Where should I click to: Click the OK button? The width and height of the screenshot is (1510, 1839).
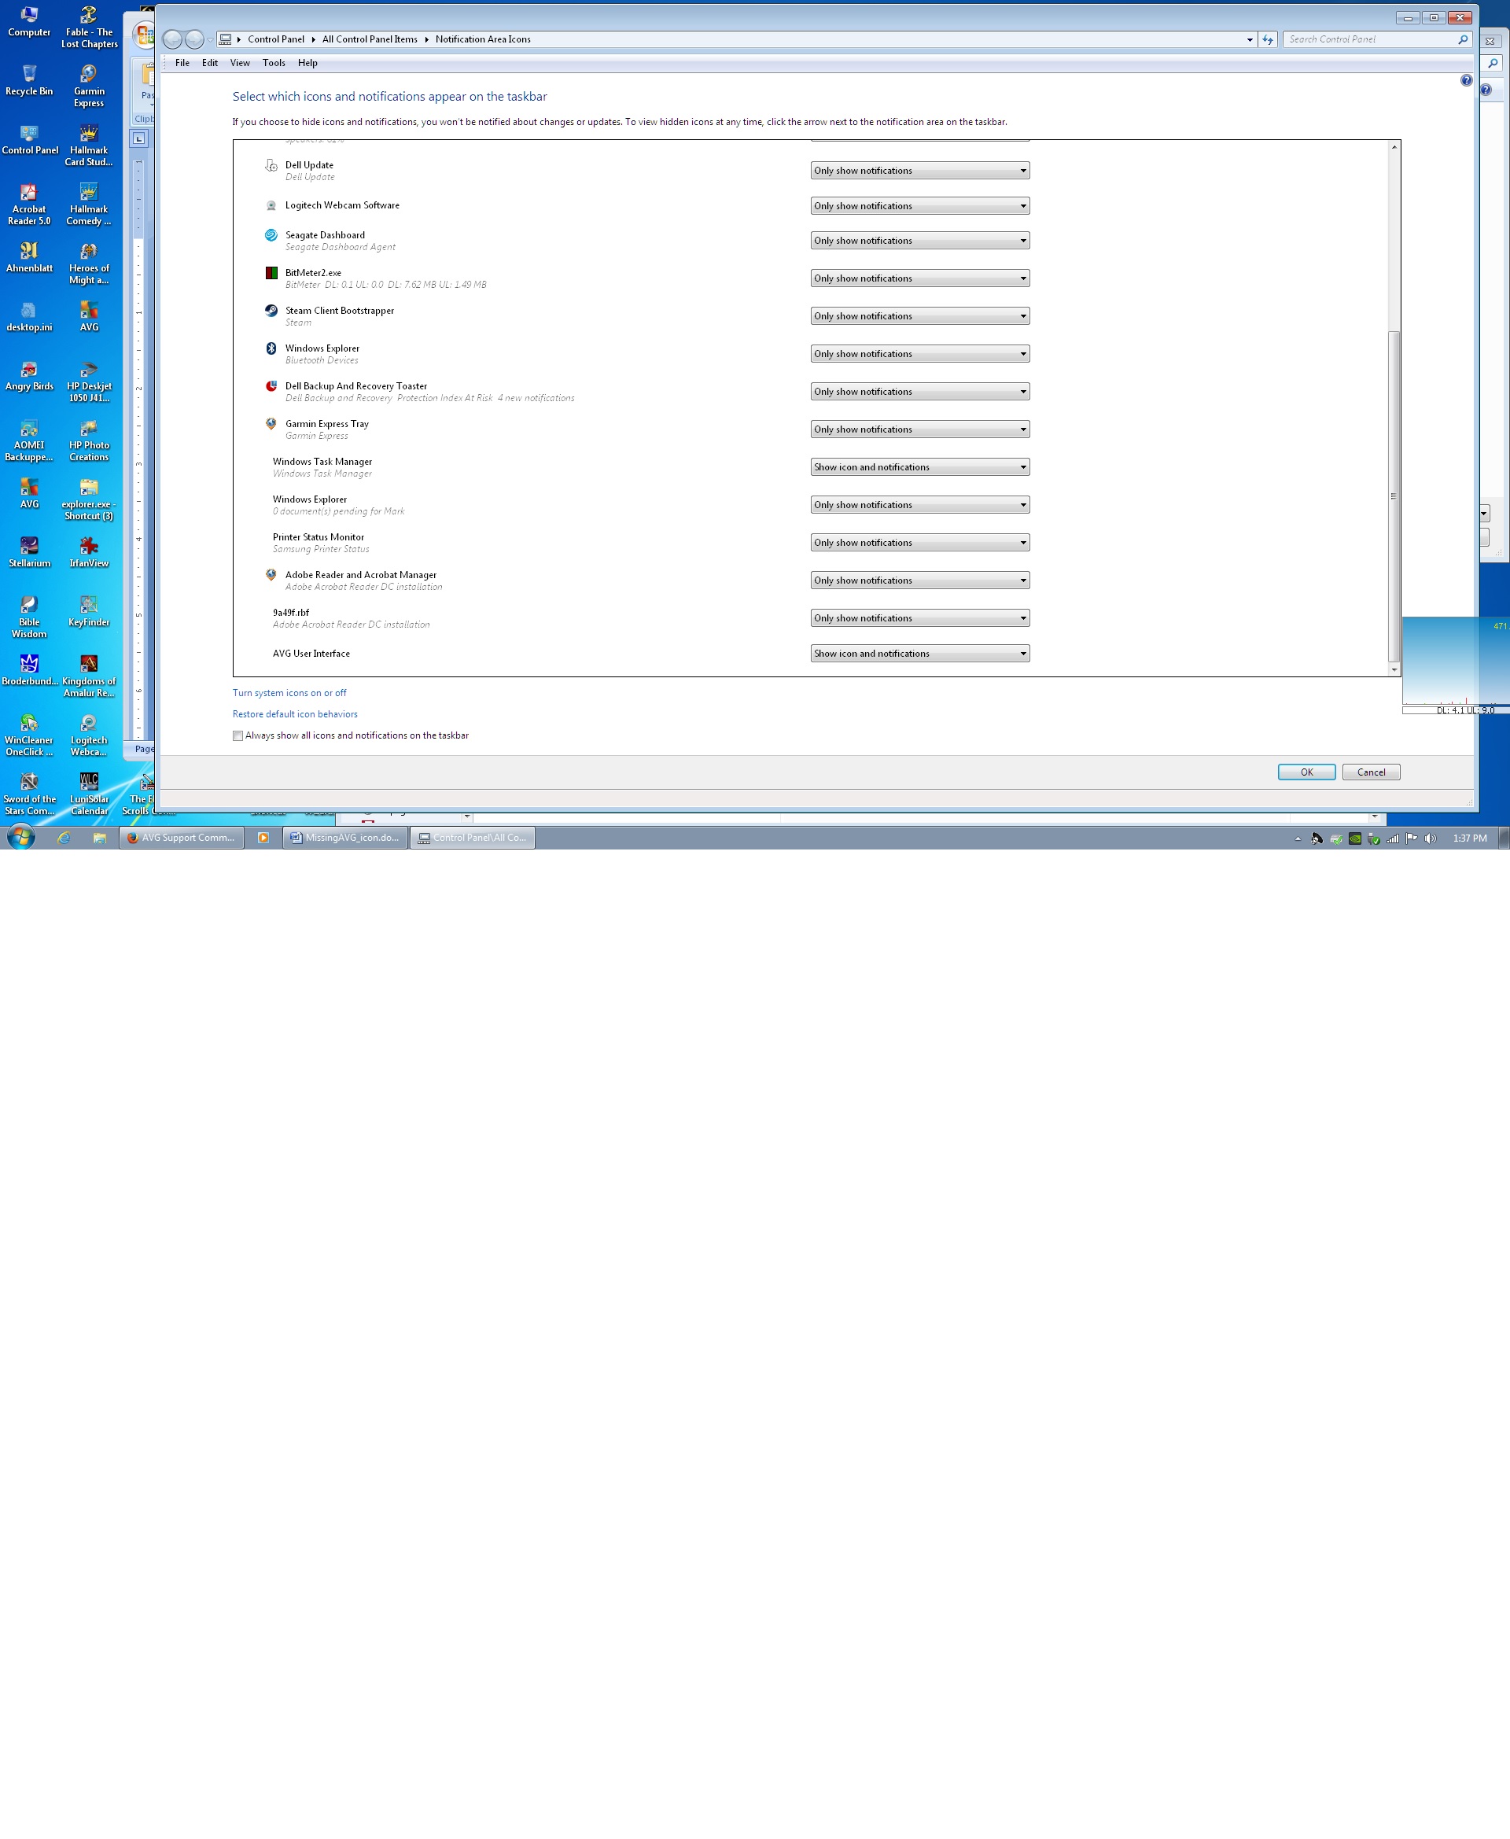point(1306,772)
